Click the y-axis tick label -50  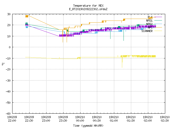pyautogui.click(x=8, y=103)
